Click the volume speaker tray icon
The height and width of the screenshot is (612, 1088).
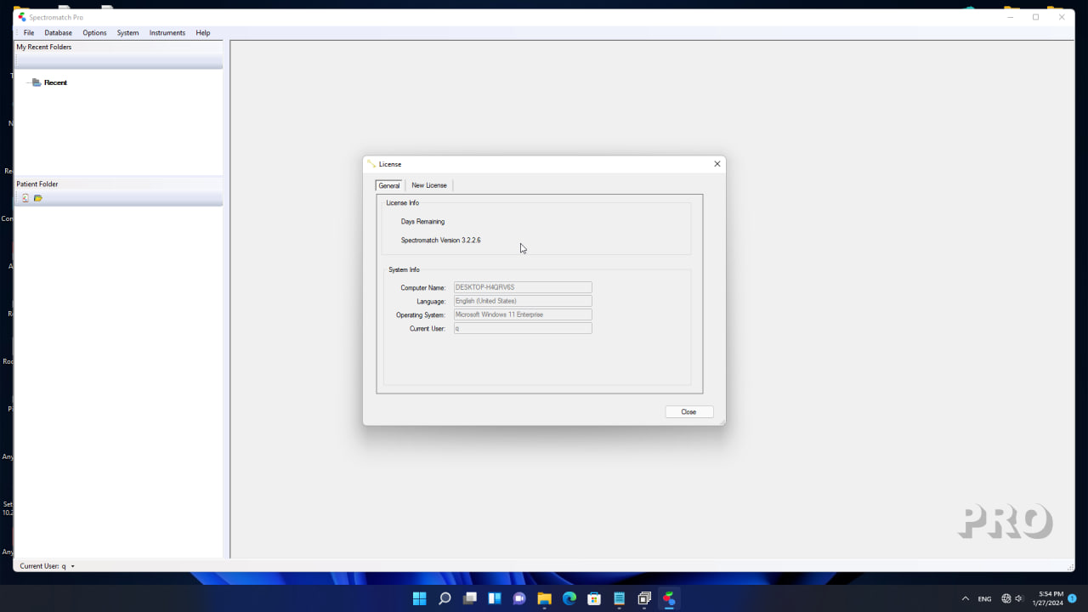[1019, 598]
